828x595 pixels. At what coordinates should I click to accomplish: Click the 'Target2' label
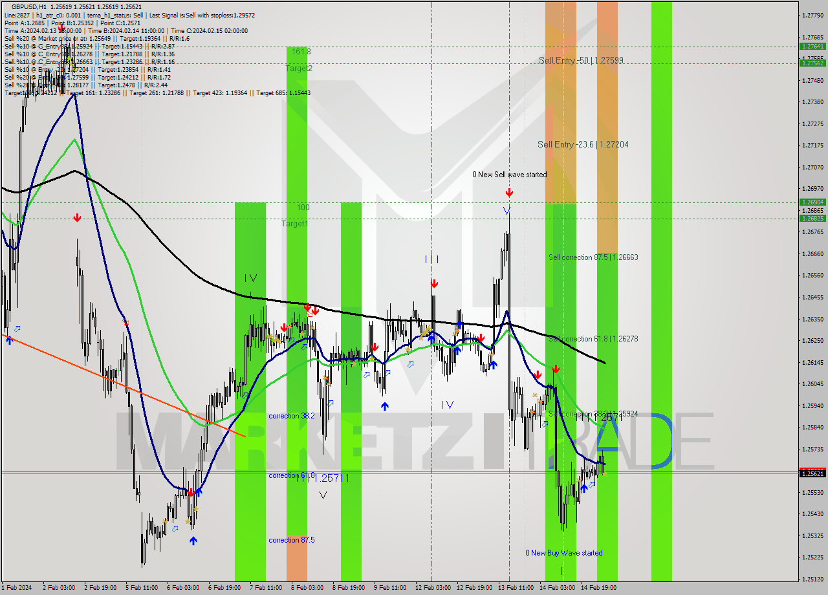click(300, 68)
